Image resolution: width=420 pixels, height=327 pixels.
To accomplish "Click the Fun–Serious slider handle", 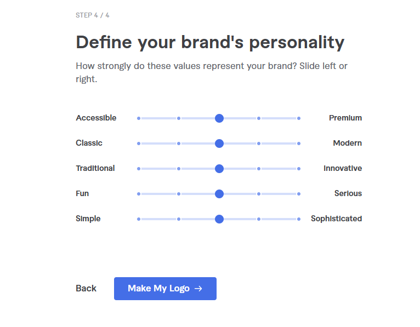I will coord(219,194).
